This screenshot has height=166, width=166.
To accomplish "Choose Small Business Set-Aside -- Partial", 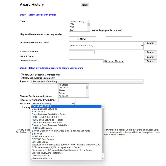I will [67, 114].
